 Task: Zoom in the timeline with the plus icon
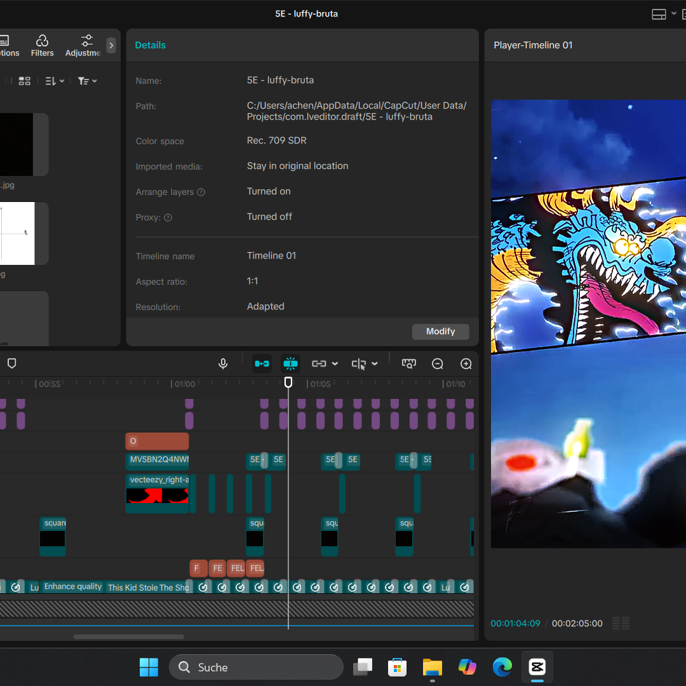point(466,363)
